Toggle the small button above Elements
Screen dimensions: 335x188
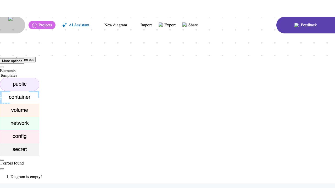[2, 67]
